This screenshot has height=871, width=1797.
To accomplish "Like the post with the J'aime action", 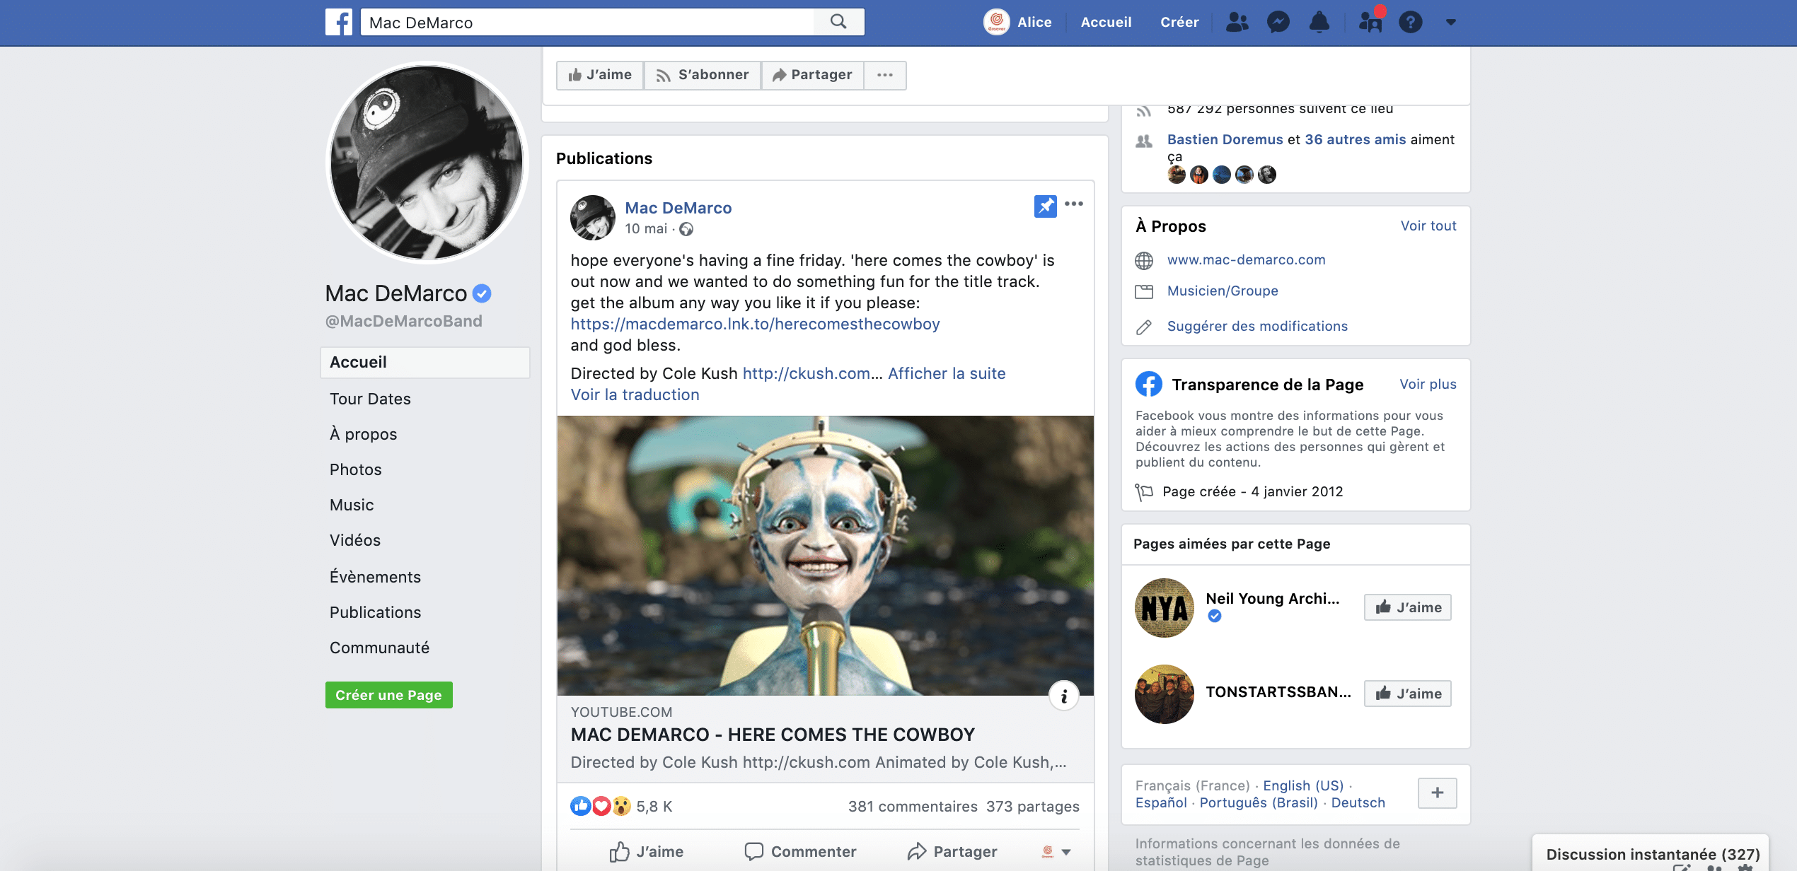I will [x=646, y=852].
